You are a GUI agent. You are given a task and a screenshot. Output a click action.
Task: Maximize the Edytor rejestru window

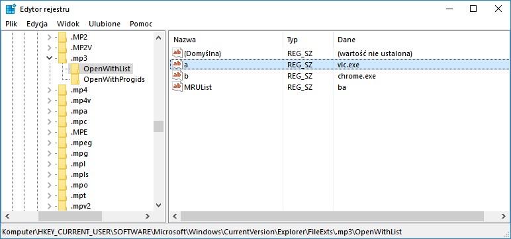coord(473,9)
